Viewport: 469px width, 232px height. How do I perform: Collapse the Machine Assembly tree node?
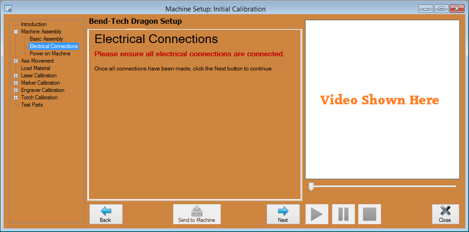tap(16, 32)
